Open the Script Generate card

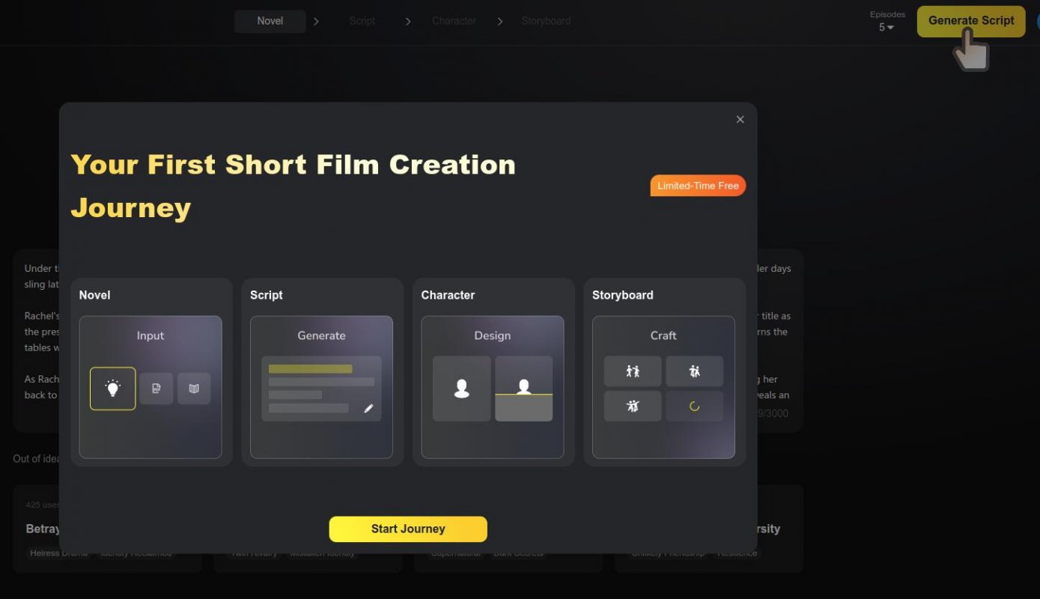[321, 387]
